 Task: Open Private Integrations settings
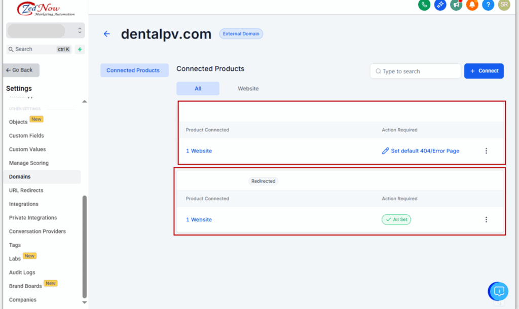(33, 218)
